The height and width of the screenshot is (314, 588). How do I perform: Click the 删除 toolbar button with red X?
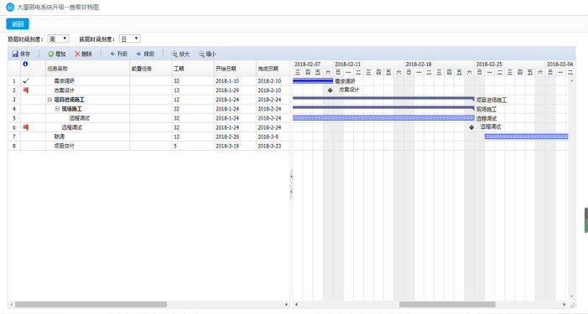point(83,54)
